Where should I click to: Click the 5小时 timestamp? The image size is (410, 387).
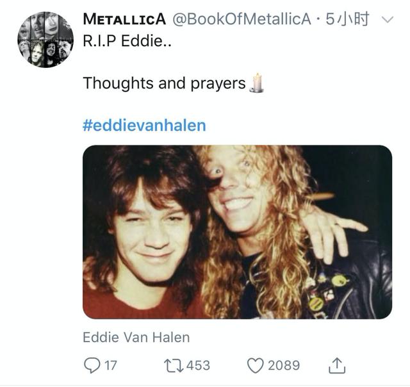347,19
